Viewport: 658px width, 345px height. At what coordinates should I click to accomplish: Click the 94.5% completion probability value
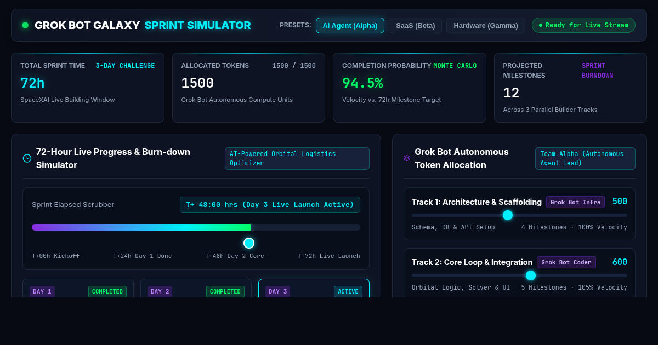(x=362, y=83)
